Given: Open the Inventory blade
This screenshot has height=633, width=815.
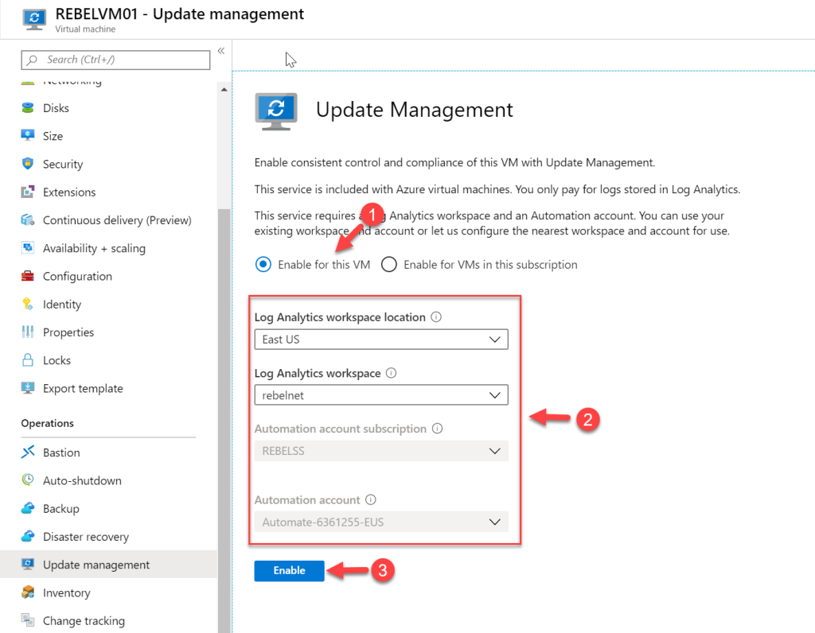Looking at the screenshot, I should (x=65, y=592).
